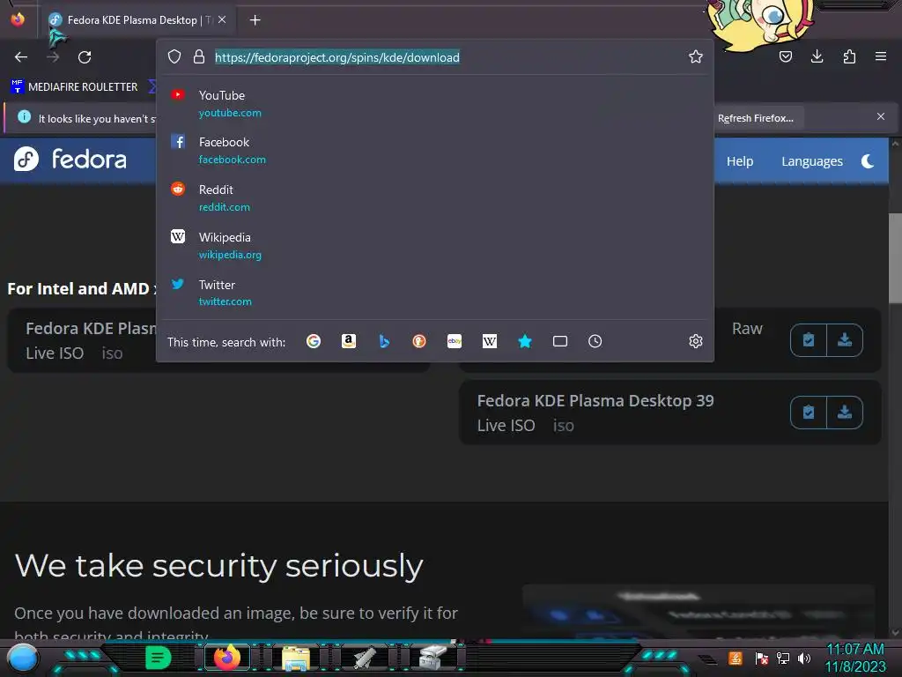Verify checksum for Fedora KDE Plasma Desktop 39
The height and width of the screenshot is (677, 902).
(x=809, y=413)
